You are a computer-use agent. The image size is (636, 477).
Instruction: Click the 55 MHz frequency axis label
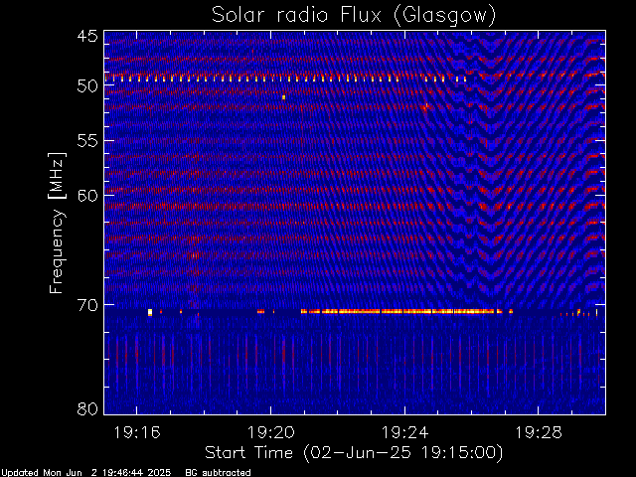tap(87, 141)
